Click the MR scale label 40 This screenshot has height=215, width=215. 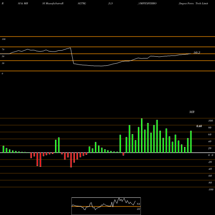point(210,141)
